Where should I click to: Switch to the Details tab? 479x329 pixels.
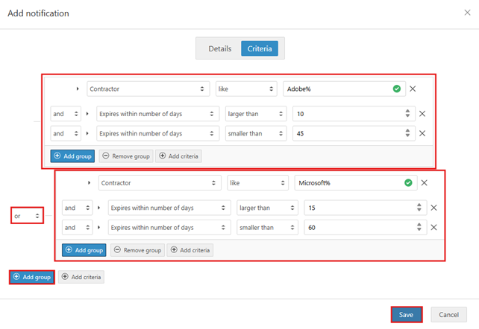click(219, 48)
